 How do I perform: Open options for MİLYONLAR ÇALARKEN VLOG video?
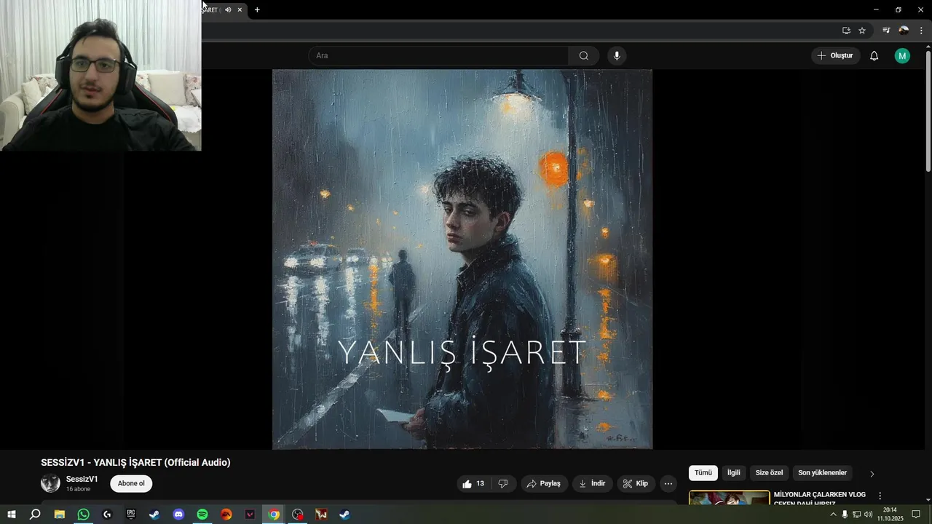pyautogui.click(x=880, y=496)
